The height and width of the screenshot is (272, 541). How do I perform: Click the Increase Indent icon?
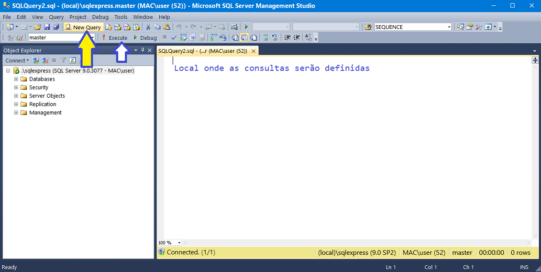click(296, 38)
